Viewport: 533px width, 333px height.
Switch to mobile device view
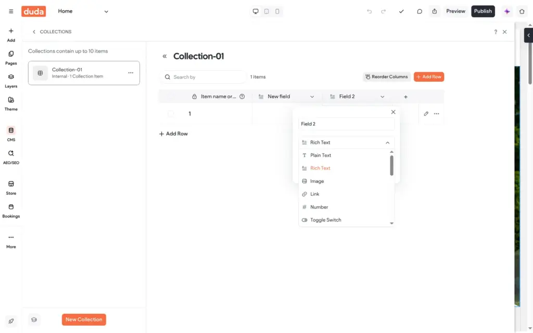tap(277, 11)
